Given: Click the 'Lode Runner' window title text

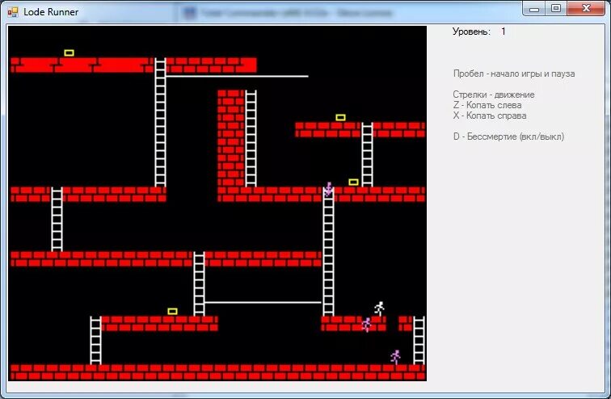Looking at the screenshot, I should (x=51, y=12).
